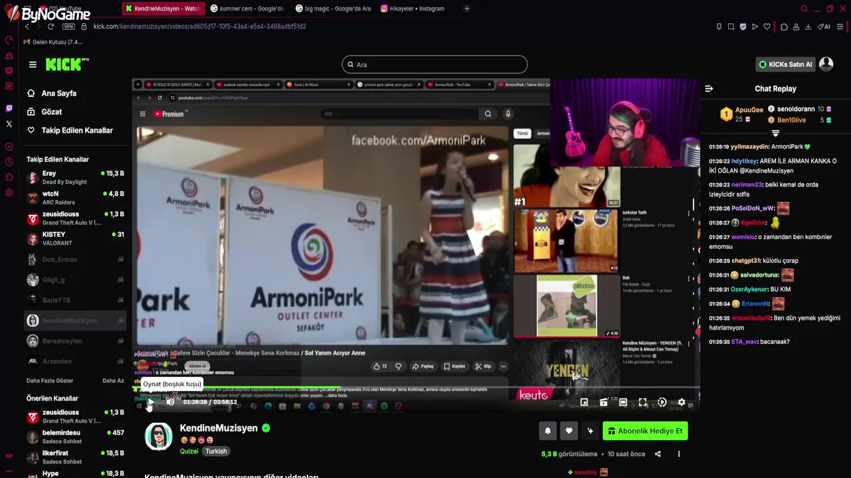Toggle notification bell for KendineMuzisyen

pyautogui.click(x=547, y=431)
